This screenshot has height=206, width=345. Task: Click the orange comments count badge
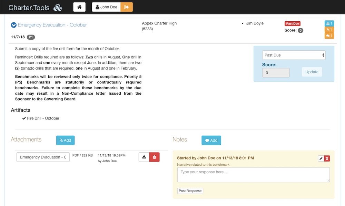coord(329,36)
